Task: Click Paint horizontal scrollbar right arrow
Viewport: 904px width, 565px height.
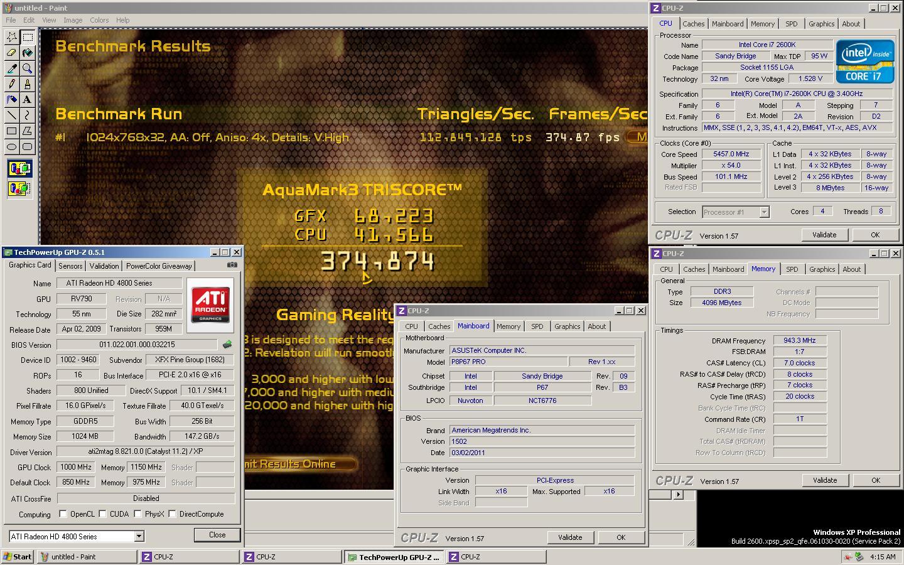Action: (x=678, y=495)
